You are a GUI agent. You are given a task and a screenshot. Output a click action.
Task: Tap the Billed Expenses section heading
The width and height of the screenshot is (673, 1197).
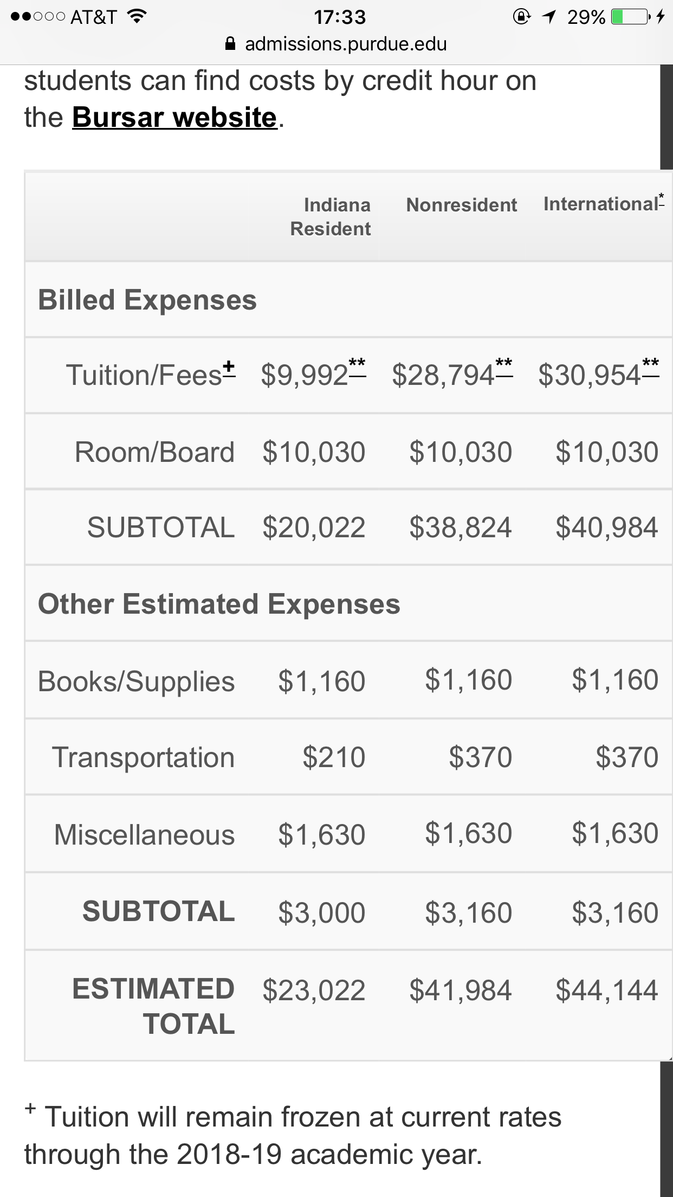pos(147,300)
